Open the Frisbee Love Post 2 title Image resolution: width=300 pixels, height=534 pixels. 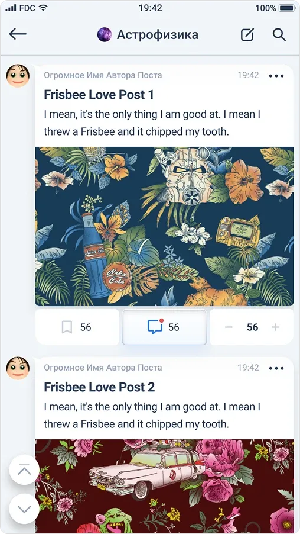point(100,387)
